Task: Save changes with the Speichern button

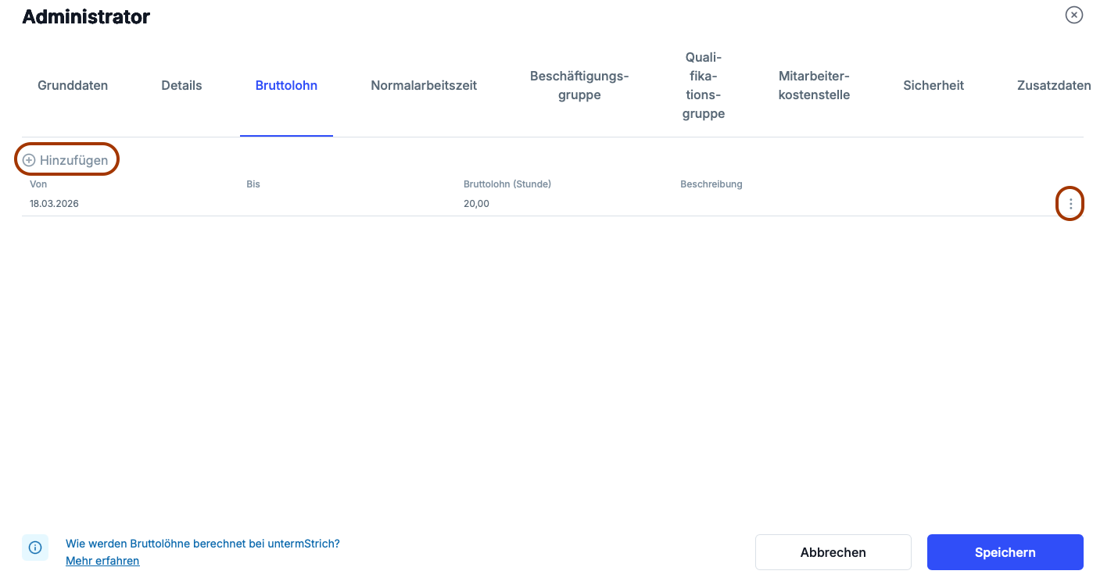Action: tap(1005, 552)
